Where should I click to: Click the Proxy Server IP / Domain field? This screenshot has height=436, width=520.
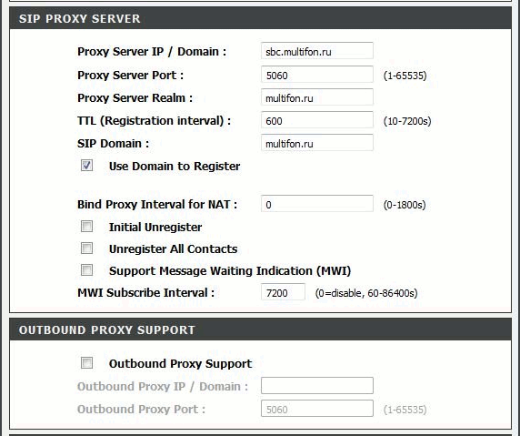pyautogui.click(x=316, y=51)
